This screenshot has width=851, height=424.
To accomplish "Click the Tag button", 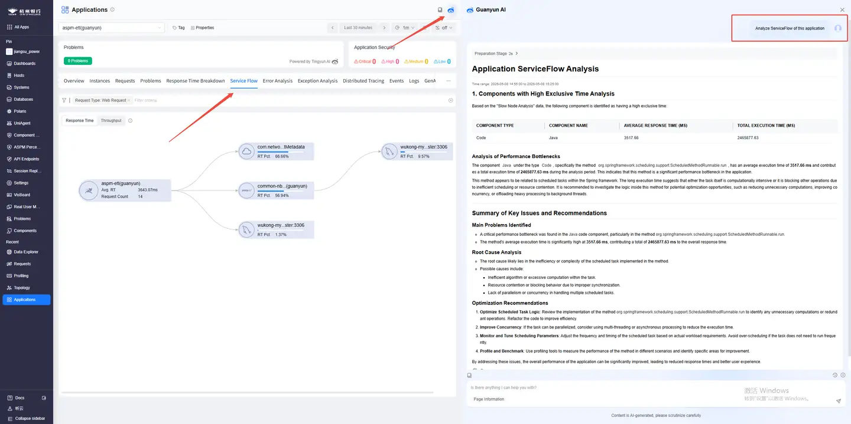I will click(x=178, y=28).
